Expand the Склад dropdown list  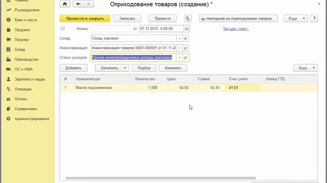(x=179, y=39)
